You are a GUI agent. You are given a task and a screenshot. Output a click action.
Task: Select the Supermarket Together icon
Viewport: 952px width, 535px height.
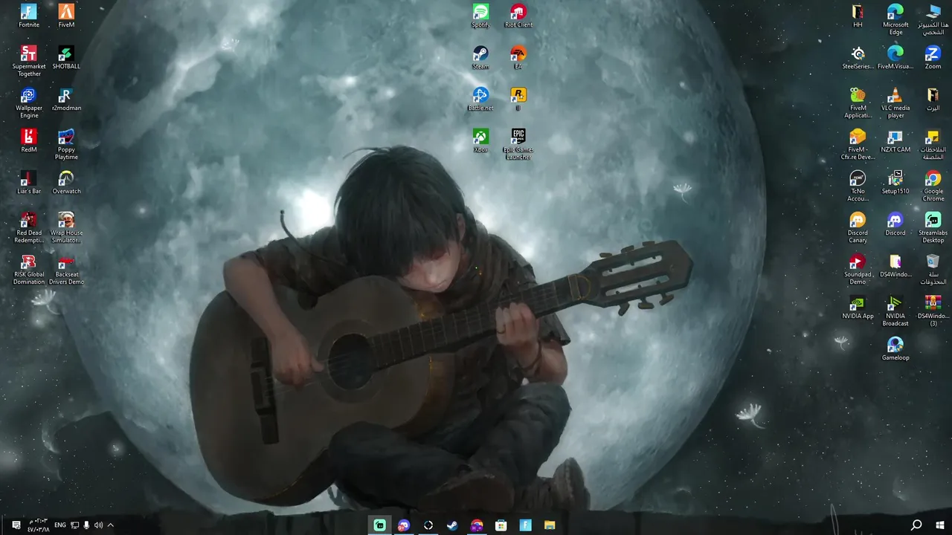coord(29,61)
